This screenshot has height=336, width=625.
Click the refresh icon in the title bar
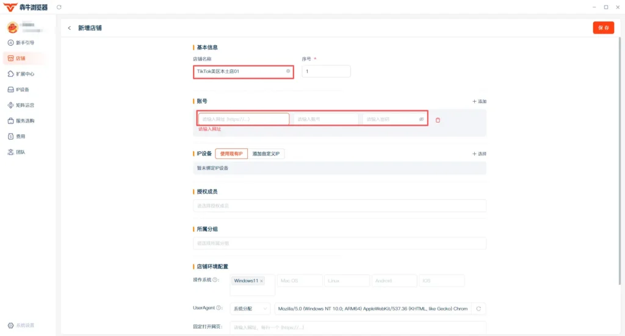[59, 7]
